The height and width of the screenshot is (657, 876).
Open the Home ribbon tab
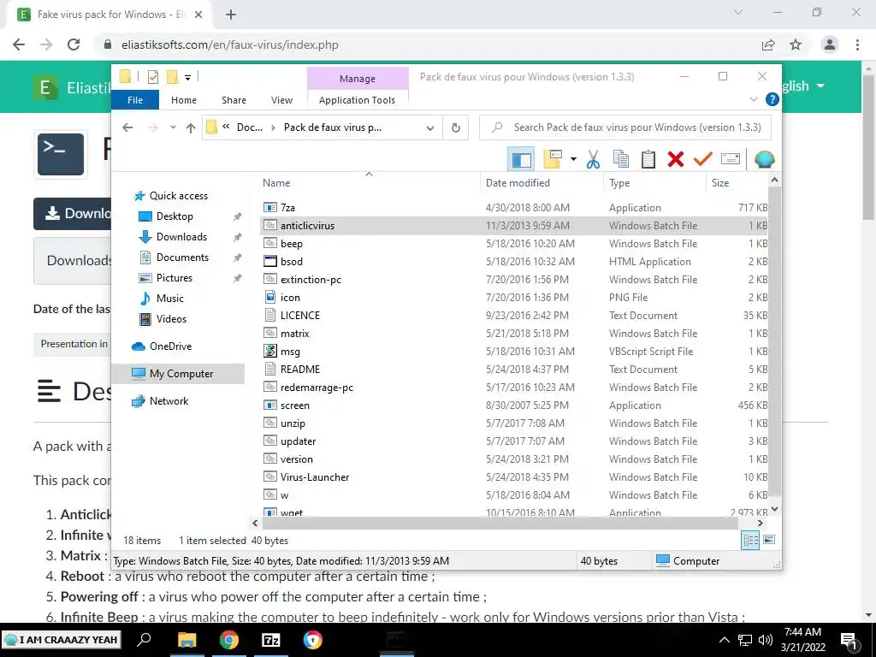coord(184,100)
